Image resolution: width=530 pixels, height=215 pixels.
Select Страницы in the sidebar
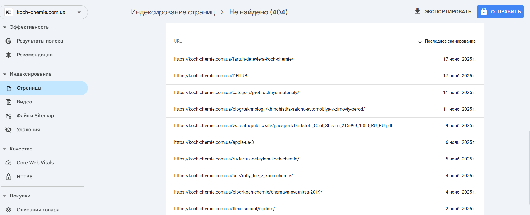44,88
